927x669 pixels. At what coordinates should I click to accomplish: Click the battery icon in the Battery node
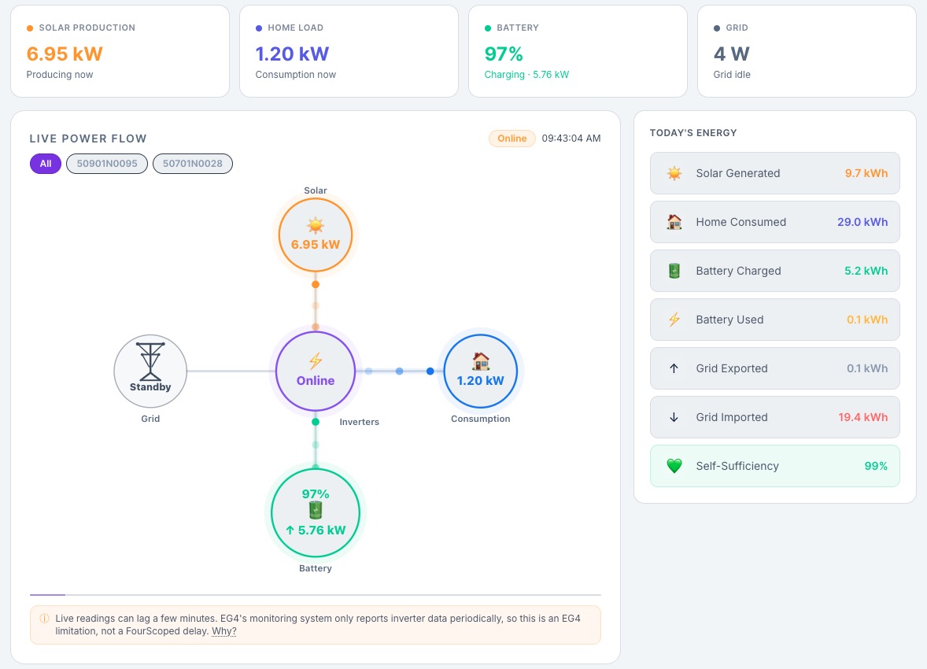(315, 510)
